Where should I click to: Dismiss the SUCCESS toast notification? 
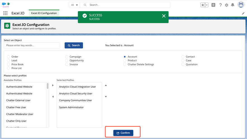point(164,16)
